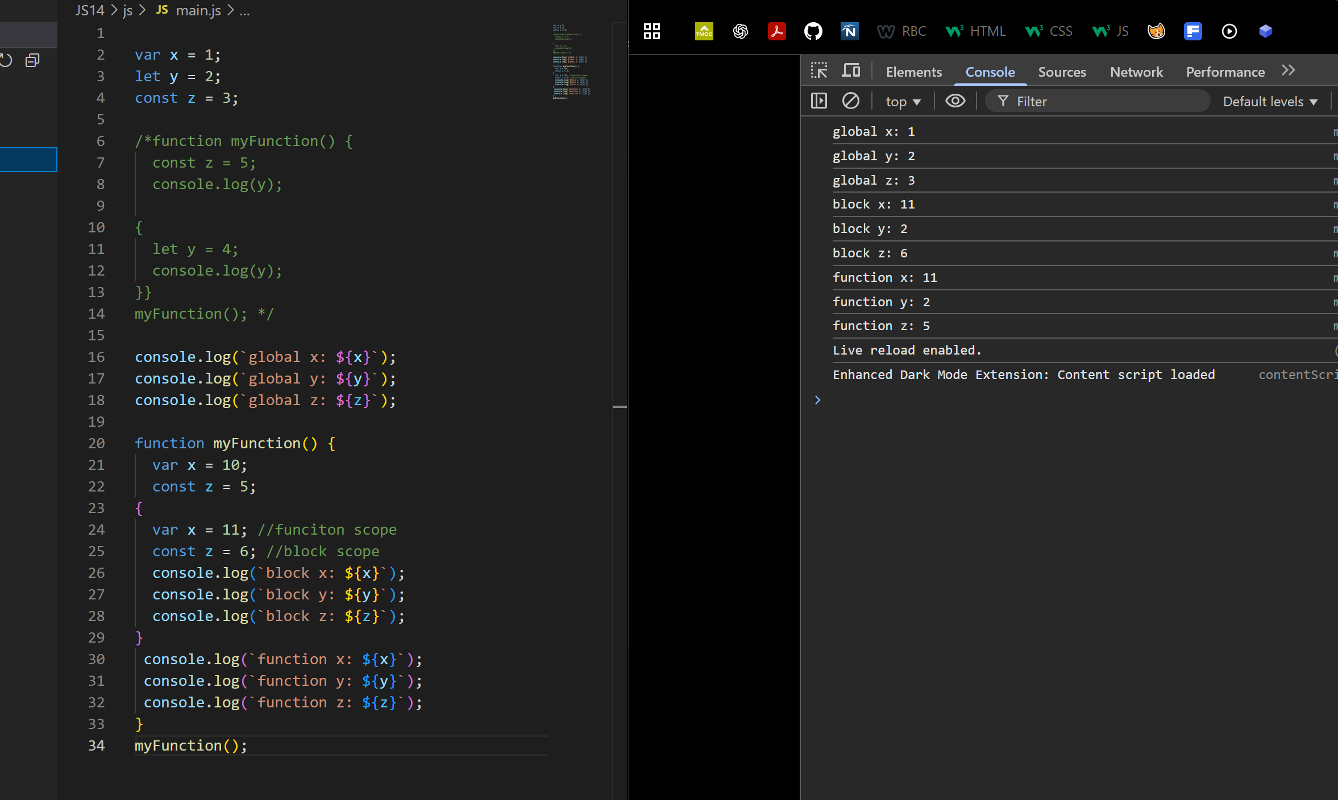Screen dimensions: 1338x800
Task: Open the ChatGPT bookmark icon
Action: click(x=740, y=31)
